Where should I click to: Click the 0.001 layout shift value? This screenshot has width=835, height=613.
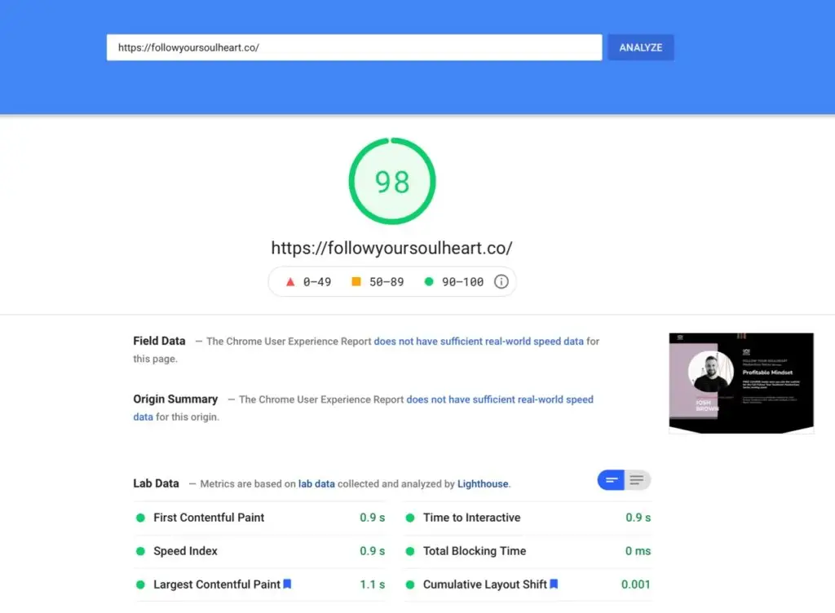point(636,584)
